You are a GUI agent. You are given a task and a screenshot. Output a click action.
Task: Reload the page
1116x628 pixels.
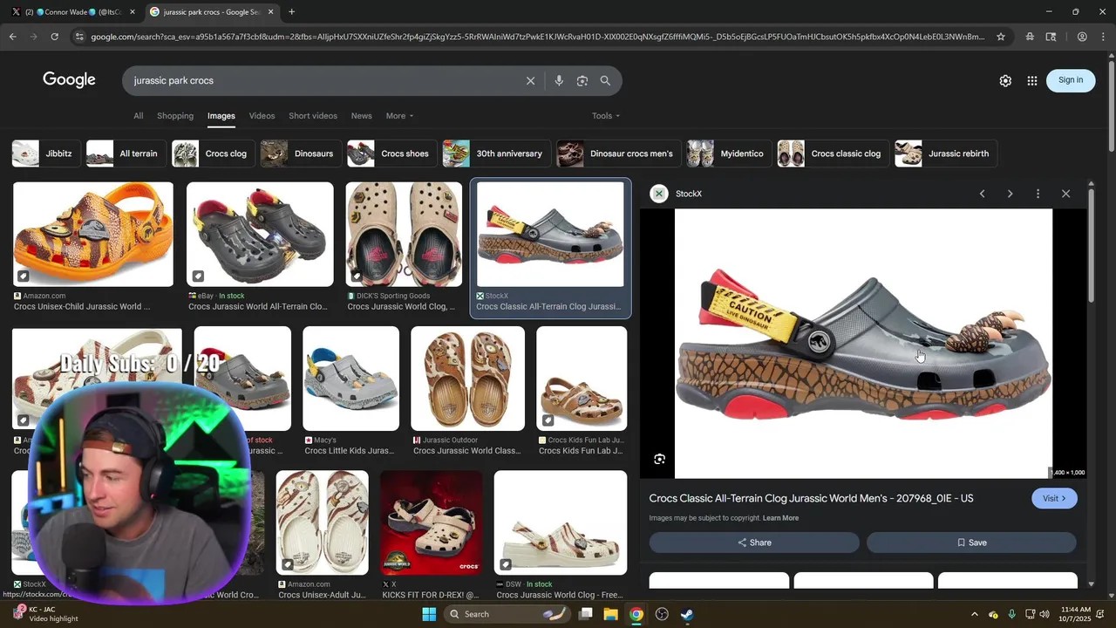pyautogui.click(x=54, y=37)
